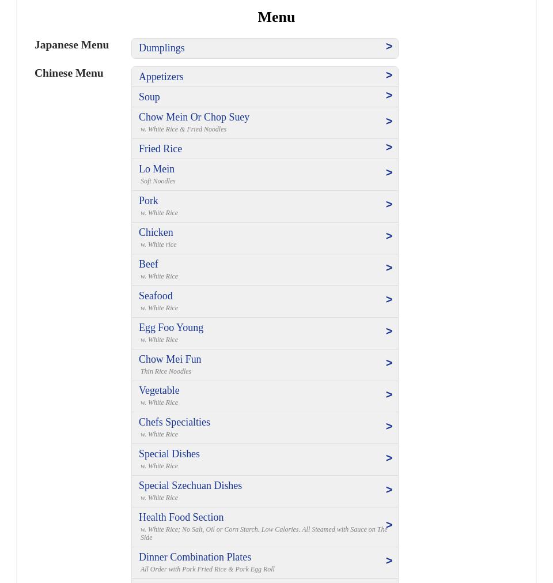Click the Chefs Specialties chevron icon
Viewport: 553px width, 583px height.
389,427
